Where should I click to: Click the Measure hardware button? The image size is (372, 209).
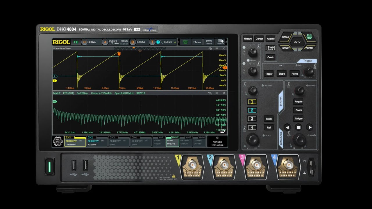click(248, 39)
